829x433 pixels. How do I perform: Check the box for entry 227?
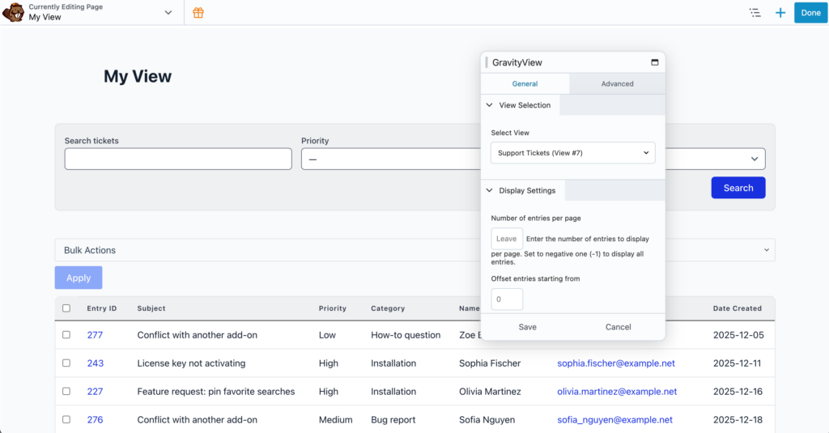coord(66,391)
